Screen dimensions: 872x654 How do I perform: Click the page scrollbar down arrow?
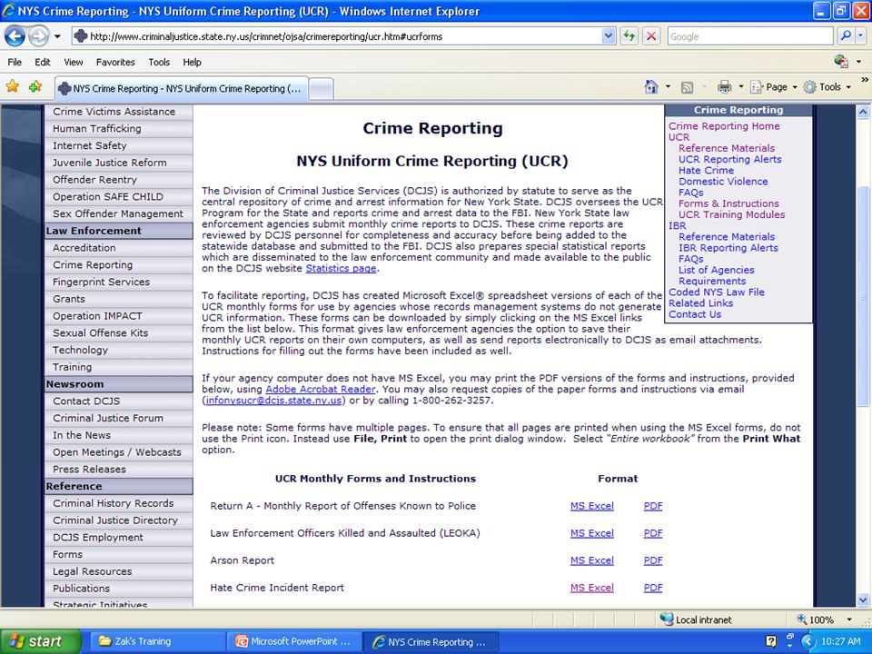(863, 599)
